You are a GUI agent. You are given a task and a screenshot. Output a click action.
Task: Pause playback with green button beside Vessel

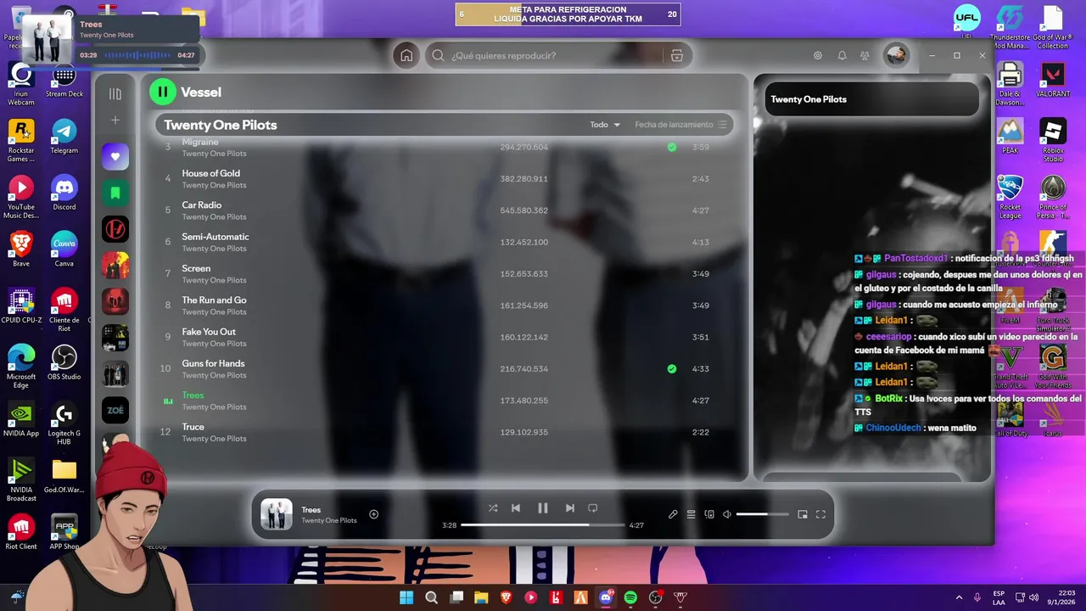162,92
